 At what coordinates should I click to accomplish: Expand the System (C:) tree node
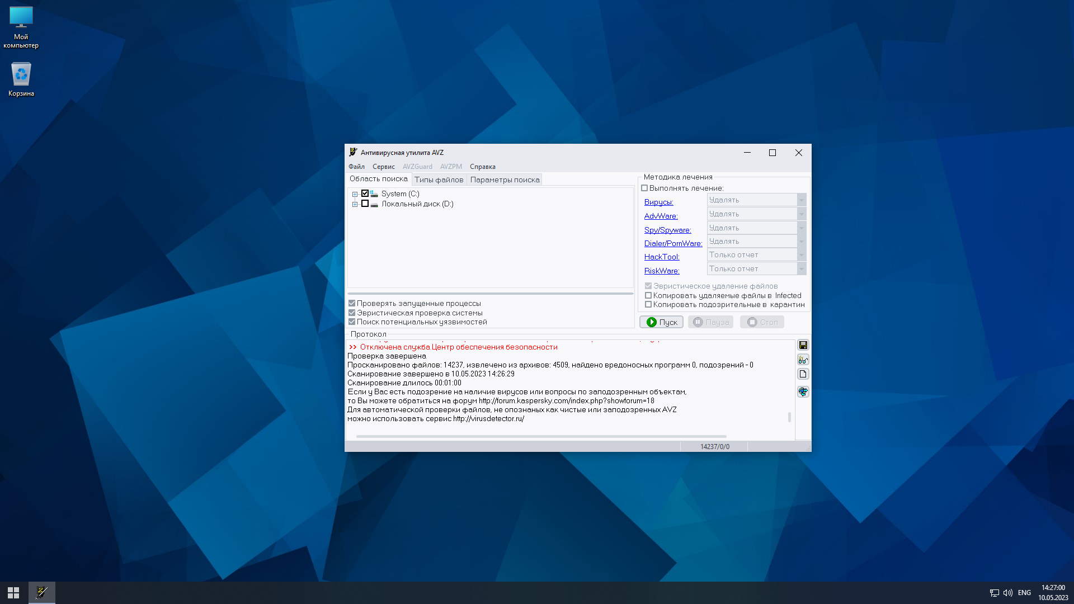pos(355,194)
